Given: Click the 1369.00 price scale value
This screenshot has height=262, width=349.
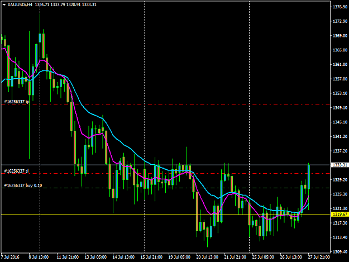Looking at the screenshot, I should pyautogui.click(x=340, y=36).
